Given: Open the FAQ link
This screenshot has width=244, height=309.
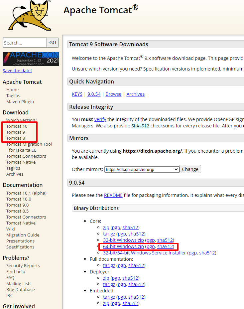Looking at the screenshot, I should (10, 278).
